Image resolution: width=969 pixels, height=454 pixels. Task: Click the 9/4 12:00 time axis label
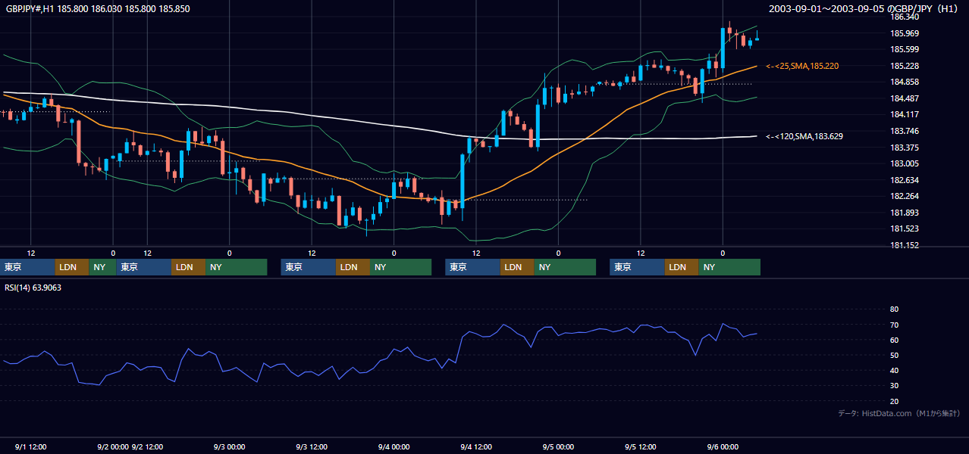click(476, 447)
